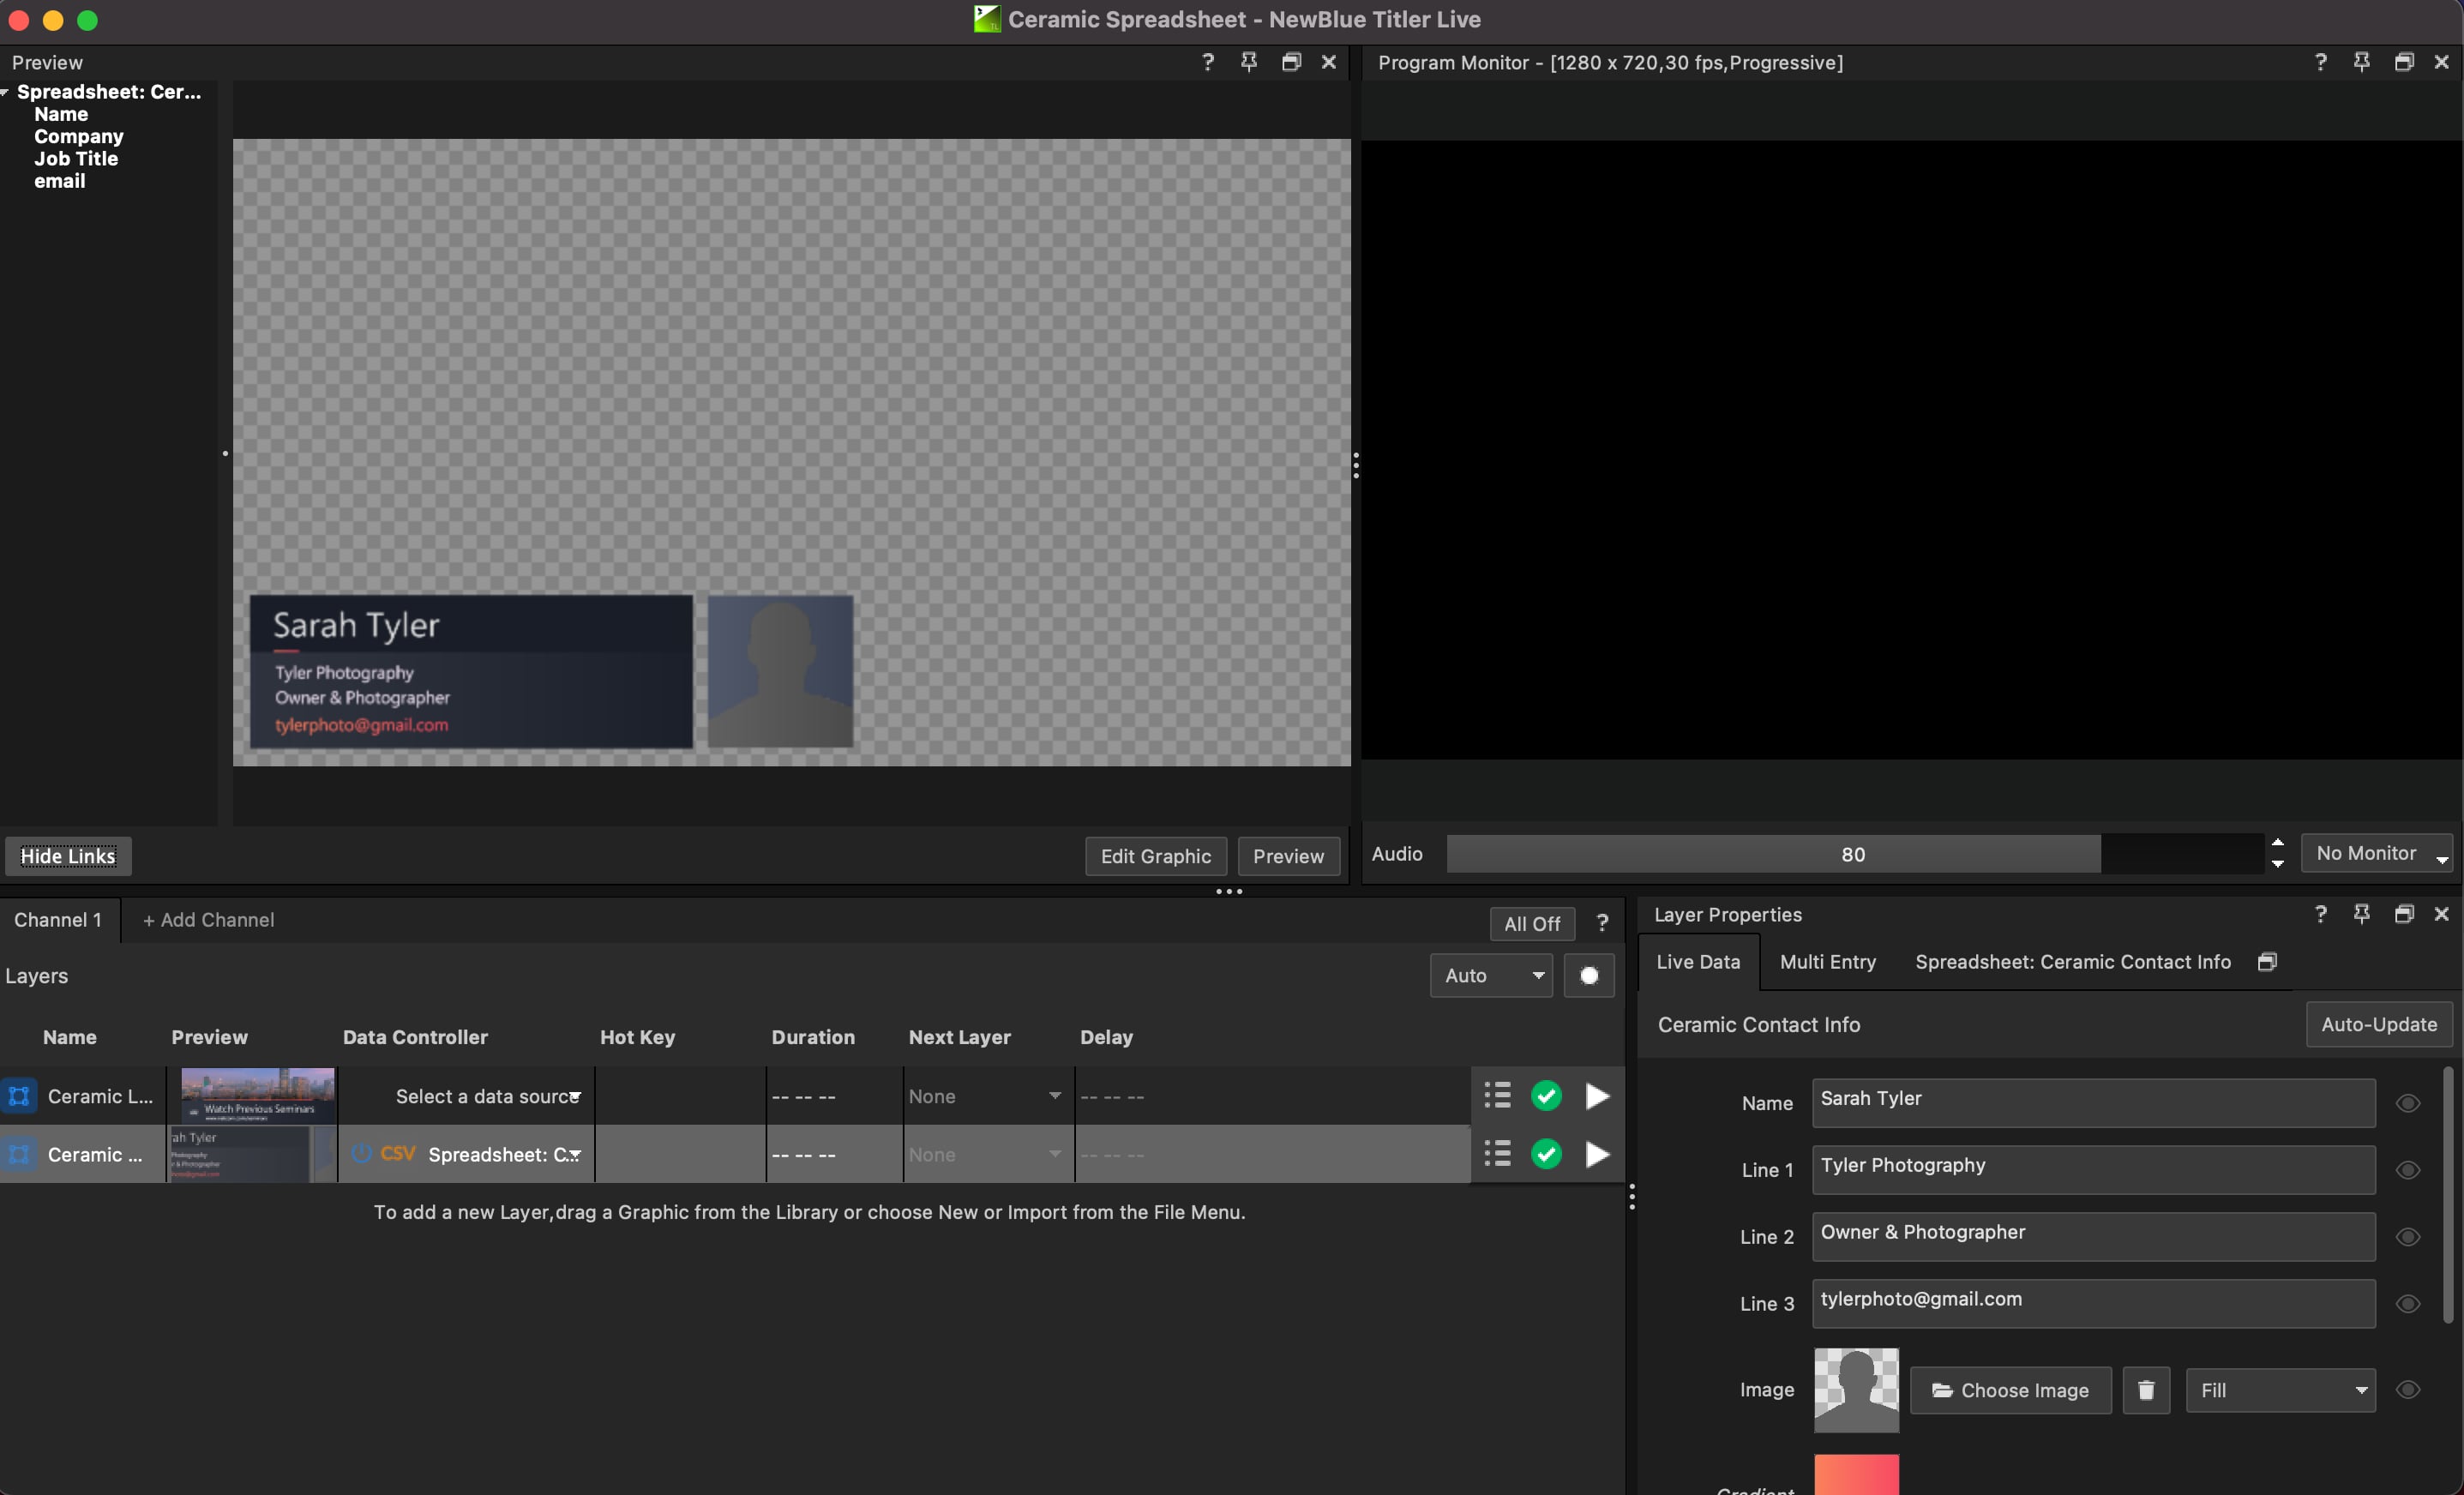Viewport: 2464px width, 1495px height.
Task: Click the Line 3 email input field
Action: click(2092, 1303)
